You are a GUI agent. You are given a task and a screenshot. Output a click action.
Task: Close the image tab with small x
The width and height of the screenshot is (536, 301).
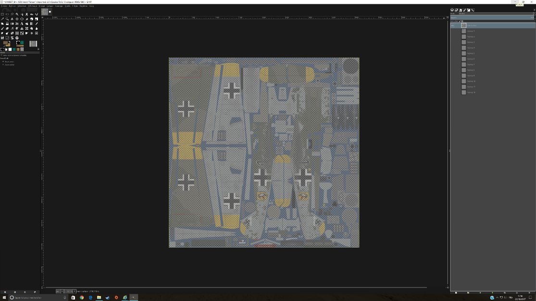click(x=50, y=12)
